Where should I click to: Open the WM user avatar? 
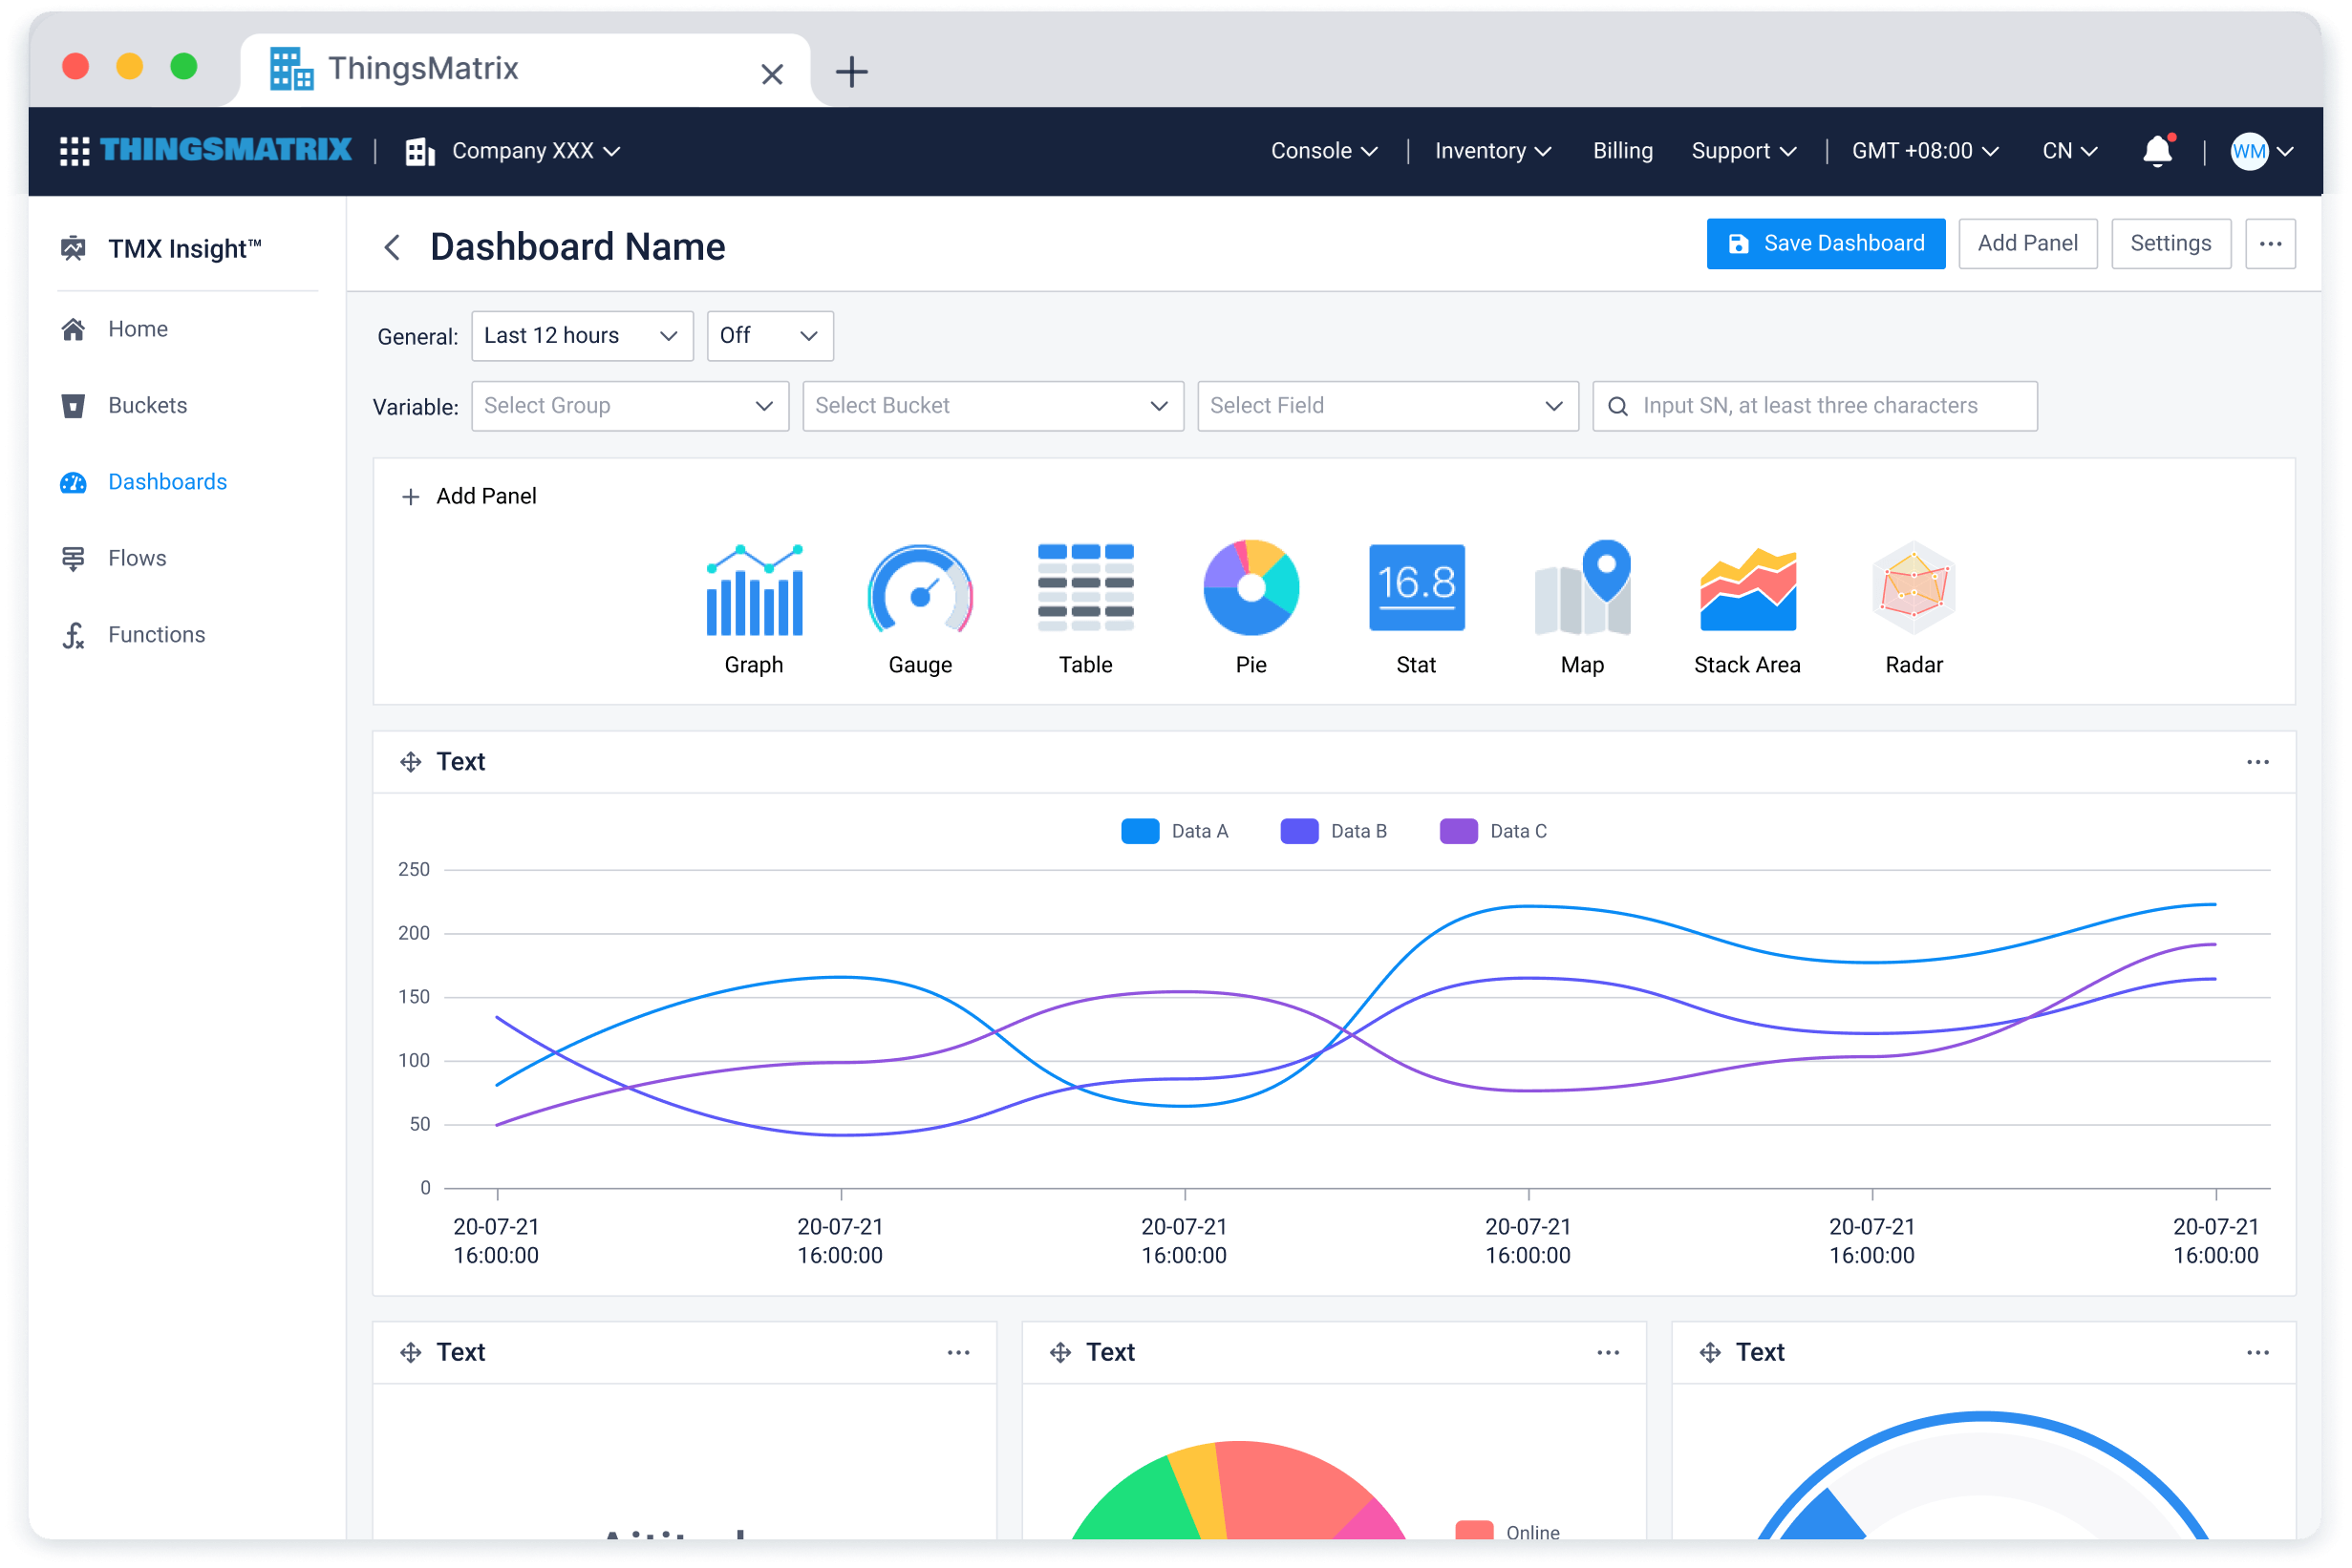pos(2249,151)
